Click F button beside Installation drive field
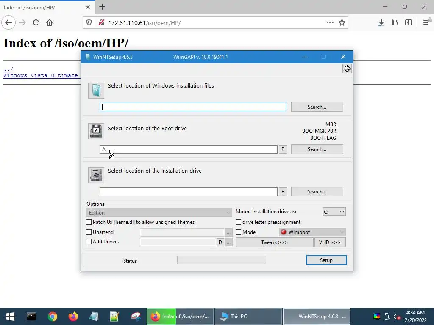434x325 pixels. pyautogui.click(x=283, y=192)
